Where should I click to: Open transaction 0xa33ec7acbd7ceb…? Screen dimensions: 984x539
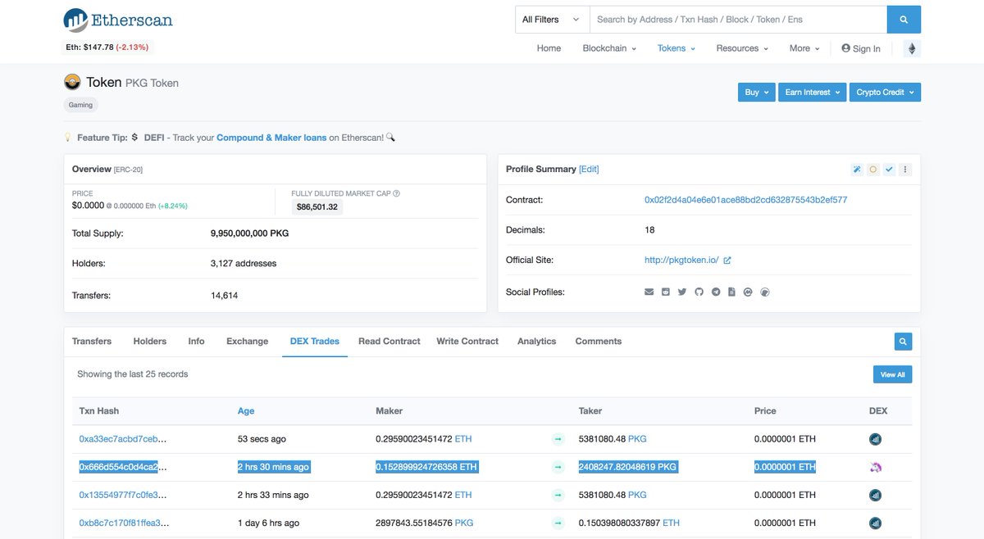coord(123,439)
